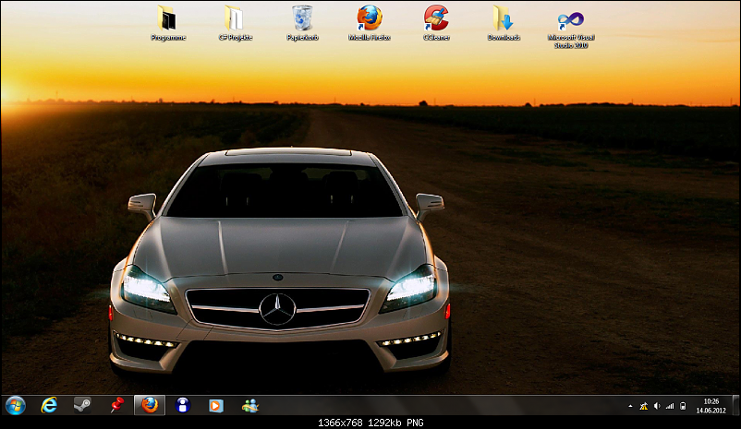
Task: Open the C# Projekte folder icon
Action: click(x=235, y=23)
